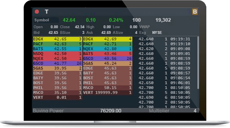The height and width of the screenshot is (128, 230).
Task: Click the time and sales scrollbar
Action: coord(198,63)
